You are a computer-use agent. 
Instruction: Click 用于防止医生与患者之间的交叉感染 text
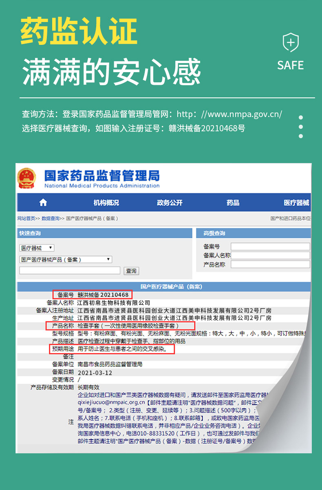tap(122, 349)
